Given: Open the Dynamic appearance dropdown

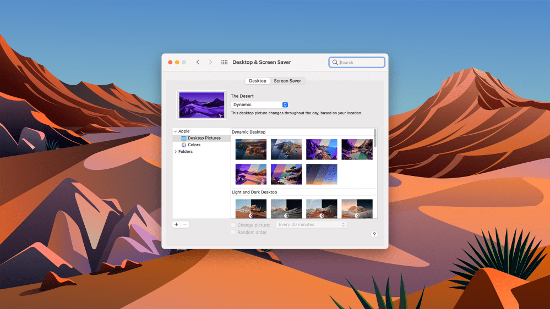Looking at the screenshot, I should coord(259,104).
